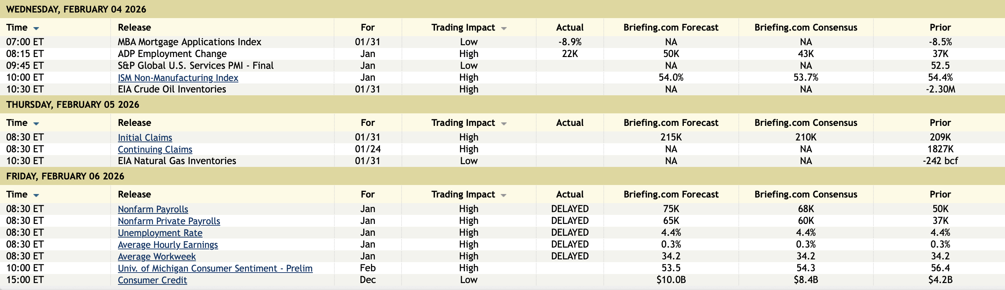Open the Average Hourly Earnings link
The width and height of the screenshot is (1005, 290).
[x=168, y=244]
